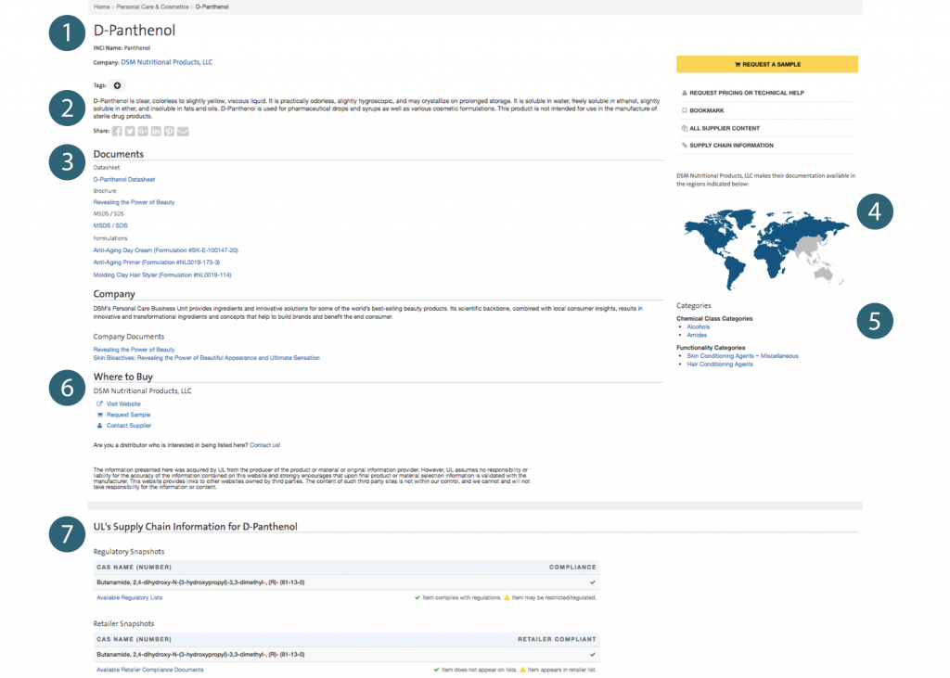Viewport: 950px width, 678px height.
Task: Select the Butanamide CAS name in Retailer Snapshots
Action: (200, 655)
